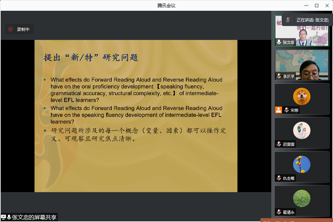The width and height of the screenshot is (333, 222).
Task: Click the red recording indicator icon
Action: click(x=10, y=29)
